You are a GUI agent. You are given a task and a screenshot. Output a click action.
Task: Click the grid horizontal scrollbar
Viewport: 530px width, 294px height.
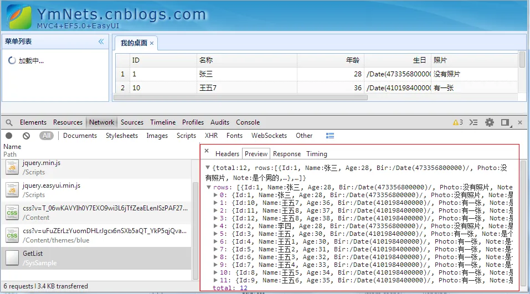click(x=241, y=97)
